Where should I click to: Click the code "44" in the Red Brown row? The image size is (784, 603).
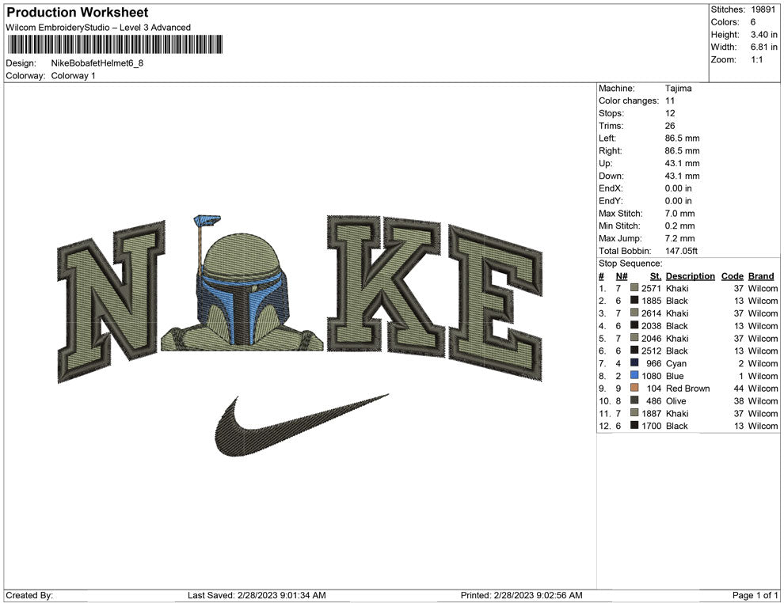tap(739, 388)
